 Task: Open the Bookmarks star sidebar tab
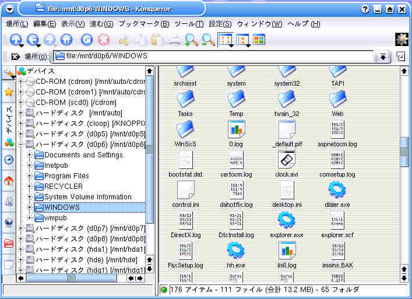coord(9,92)
